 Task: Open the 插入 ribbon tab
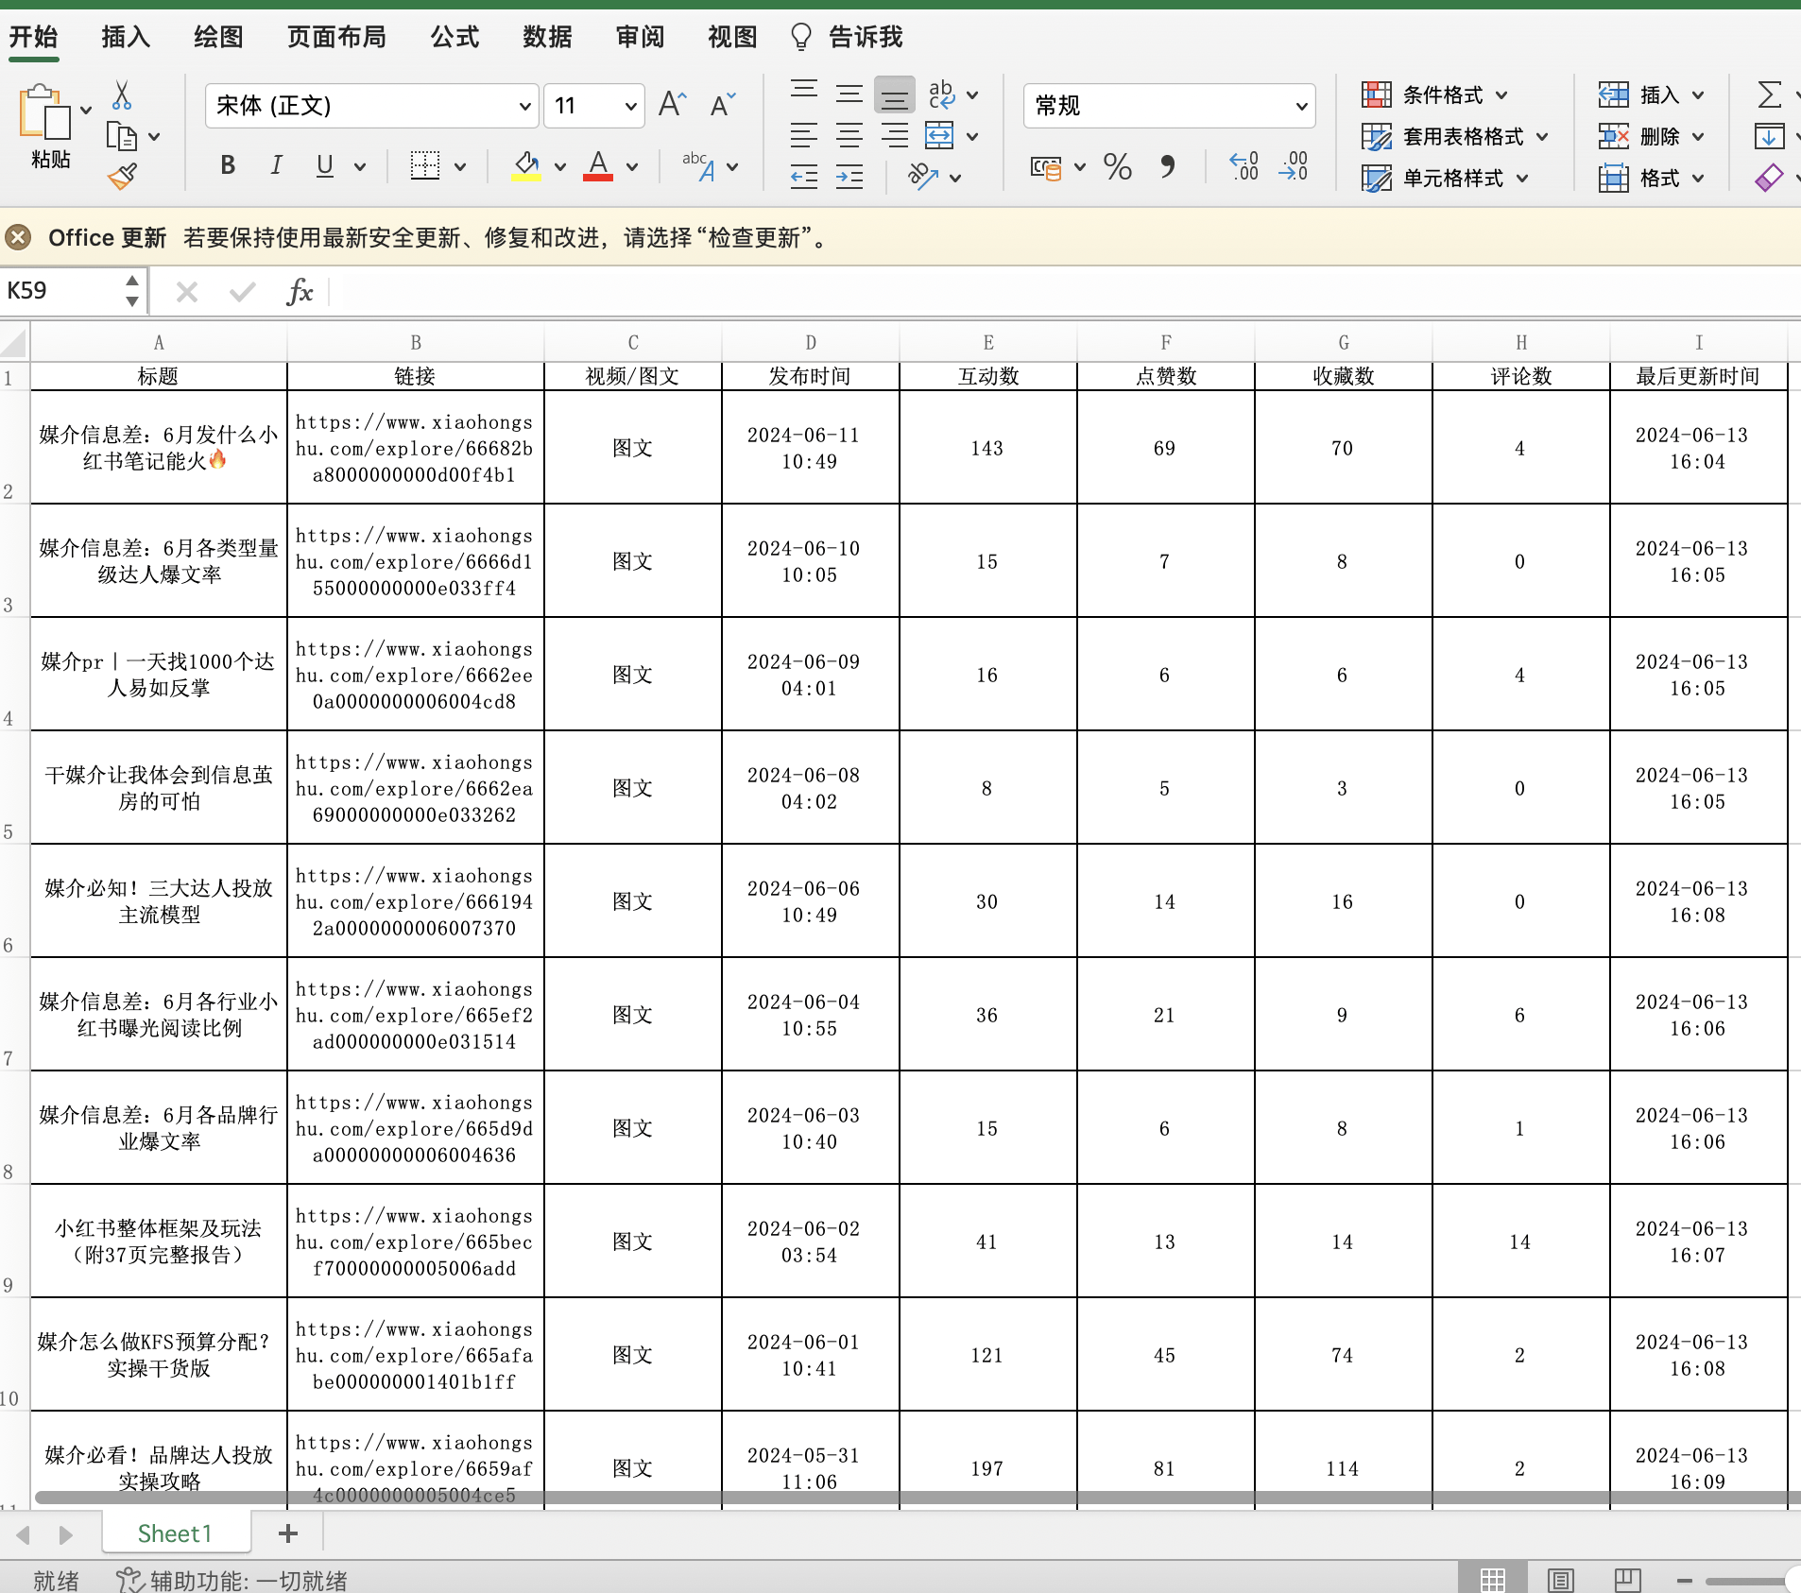click(x=126, y=37)
